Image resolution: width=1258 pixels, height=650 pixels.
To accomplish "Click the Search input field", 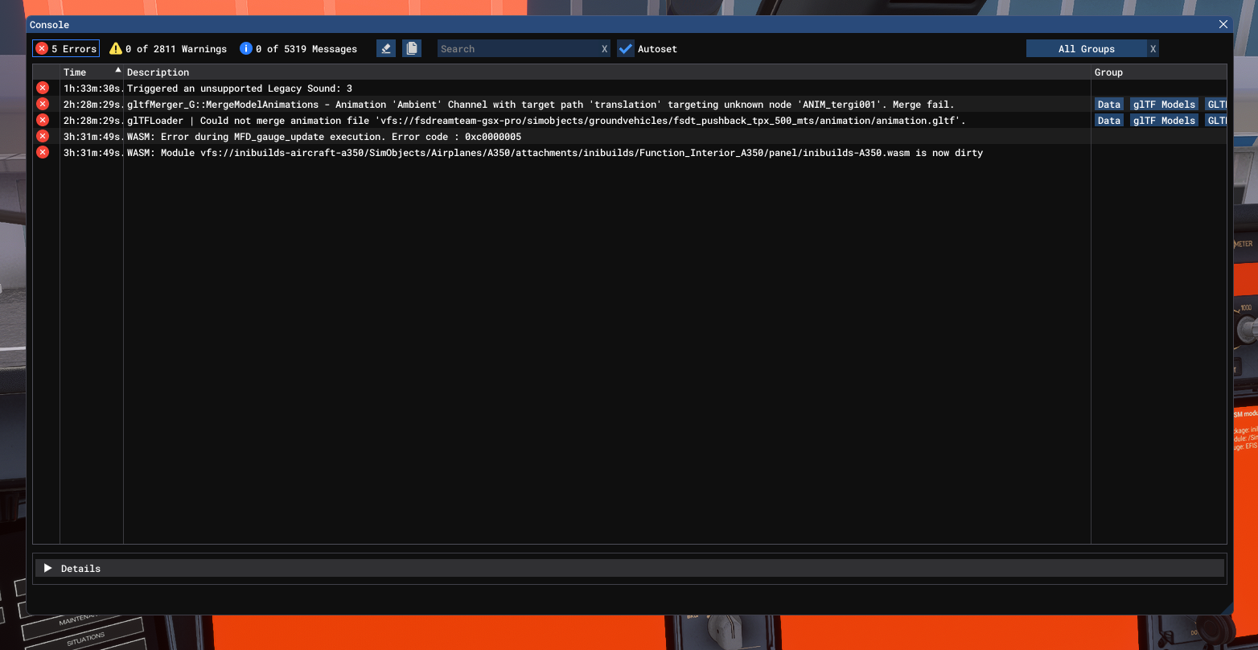I will pyautogui.click(x=518, y=49).
